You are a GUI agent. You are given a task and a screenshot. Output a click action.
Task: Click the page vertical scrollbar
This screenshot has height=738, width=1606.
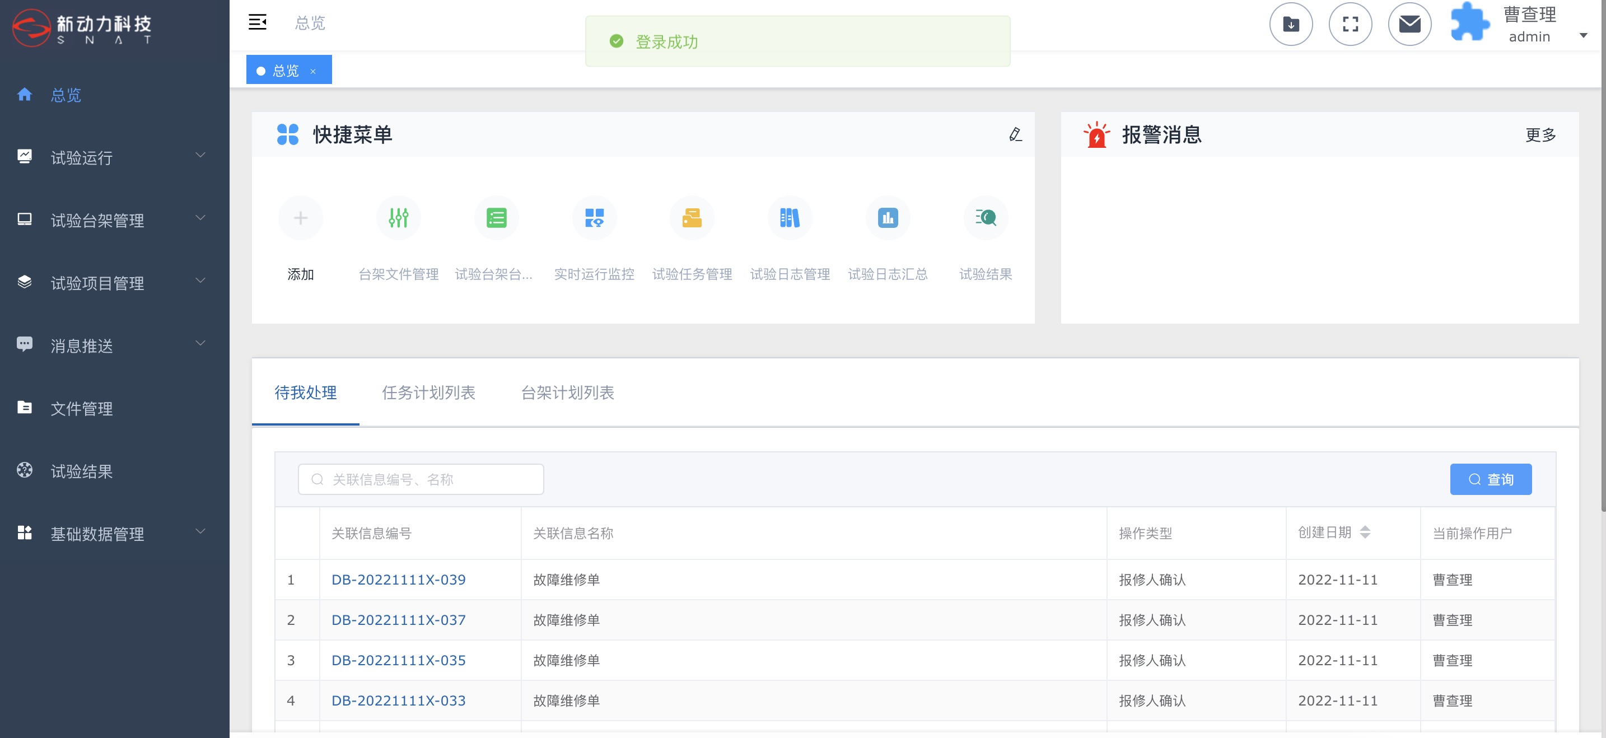point(1603,255)
